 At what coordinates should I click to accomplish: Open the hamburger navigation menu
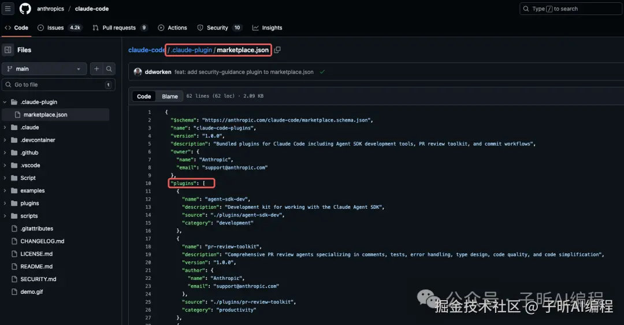tap(8, 9)
